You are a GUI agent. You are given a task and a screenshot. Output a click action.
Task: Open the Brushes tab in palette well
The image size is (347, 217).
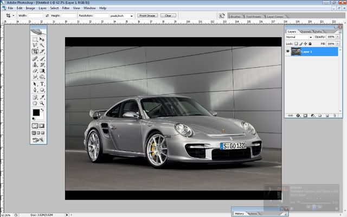pyautogui.click(x=235, y=17)
